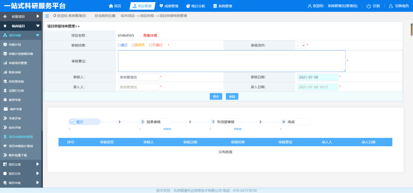413x193 pixels.
Task: Open the 成果管理 top menu
Action: [x=169, y=6]
